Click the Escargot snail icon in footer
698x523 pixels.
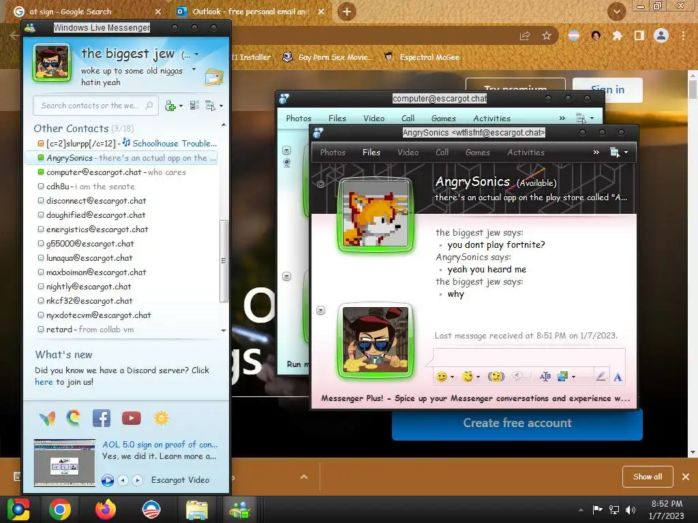[x=74, y=418]
